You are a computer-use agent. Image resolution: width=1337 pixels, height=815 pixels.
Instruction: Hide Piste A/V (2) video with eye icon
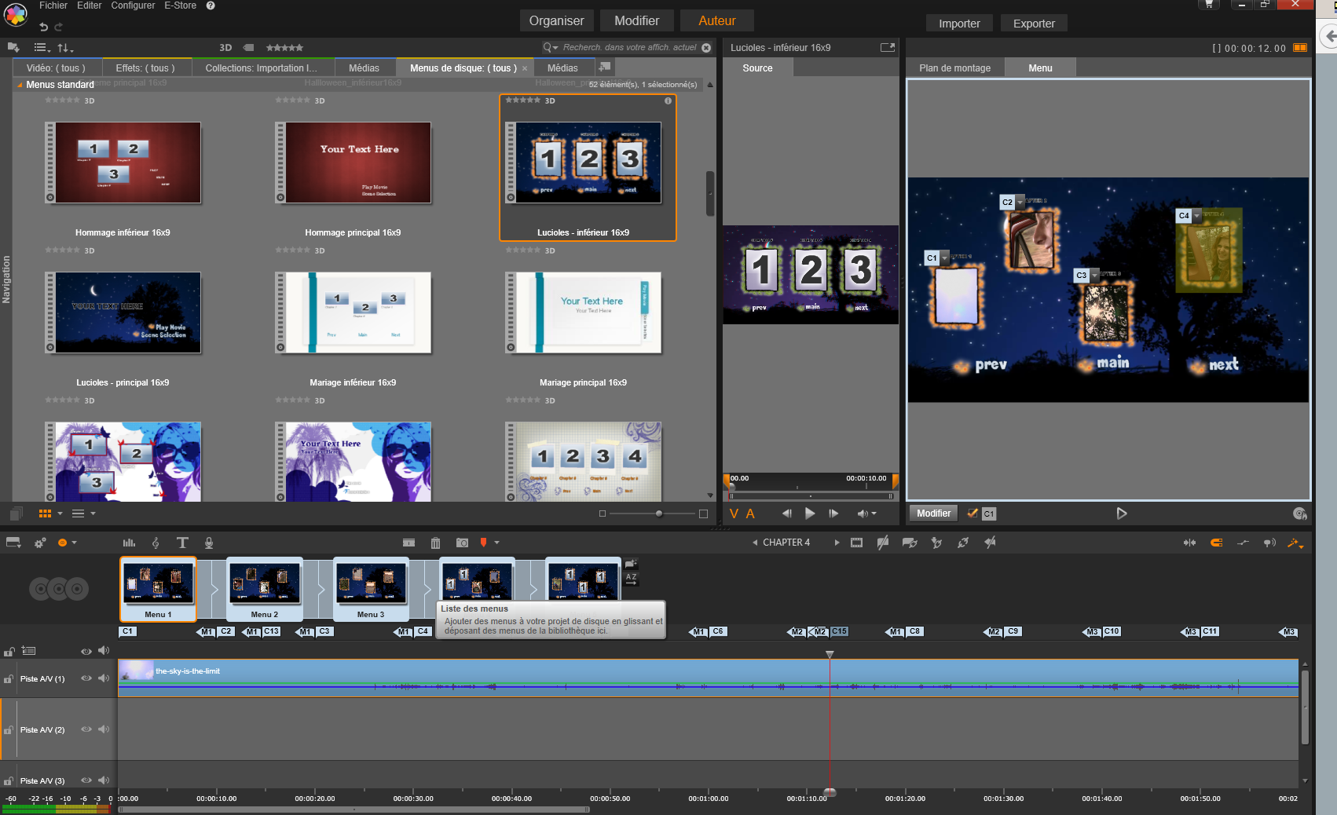tap(86, 729)
